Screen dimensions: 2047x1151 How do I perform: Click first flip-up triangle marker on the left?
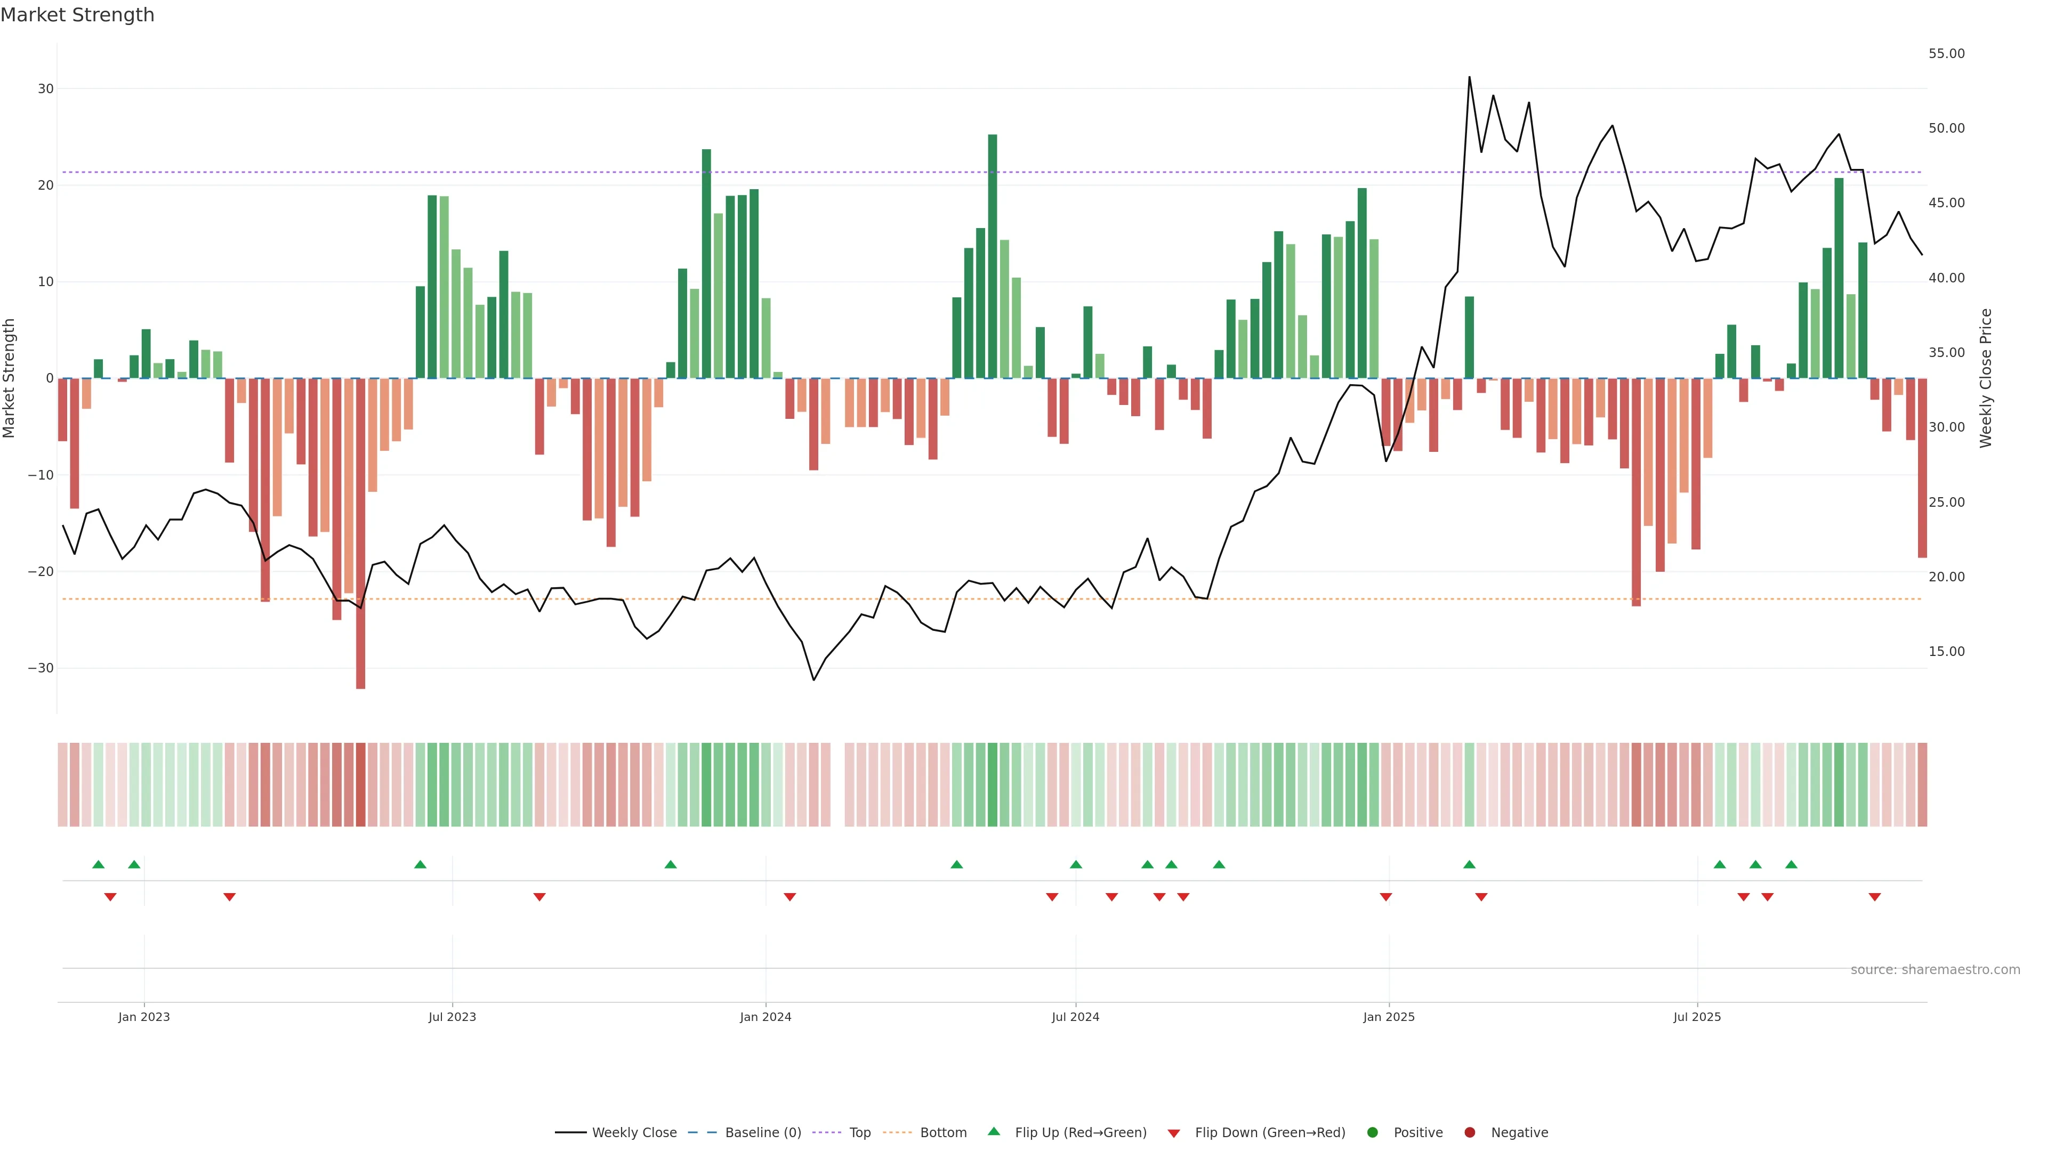[x=99, y=864]
